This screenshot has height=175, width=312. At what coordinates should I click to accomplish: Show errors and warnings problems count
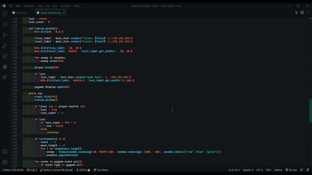tap(32, 170)
